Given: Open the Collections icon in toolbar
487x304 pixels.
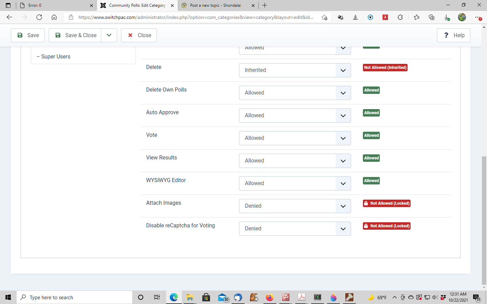Looking at the screenshot, I should click(x=432, y=17).
